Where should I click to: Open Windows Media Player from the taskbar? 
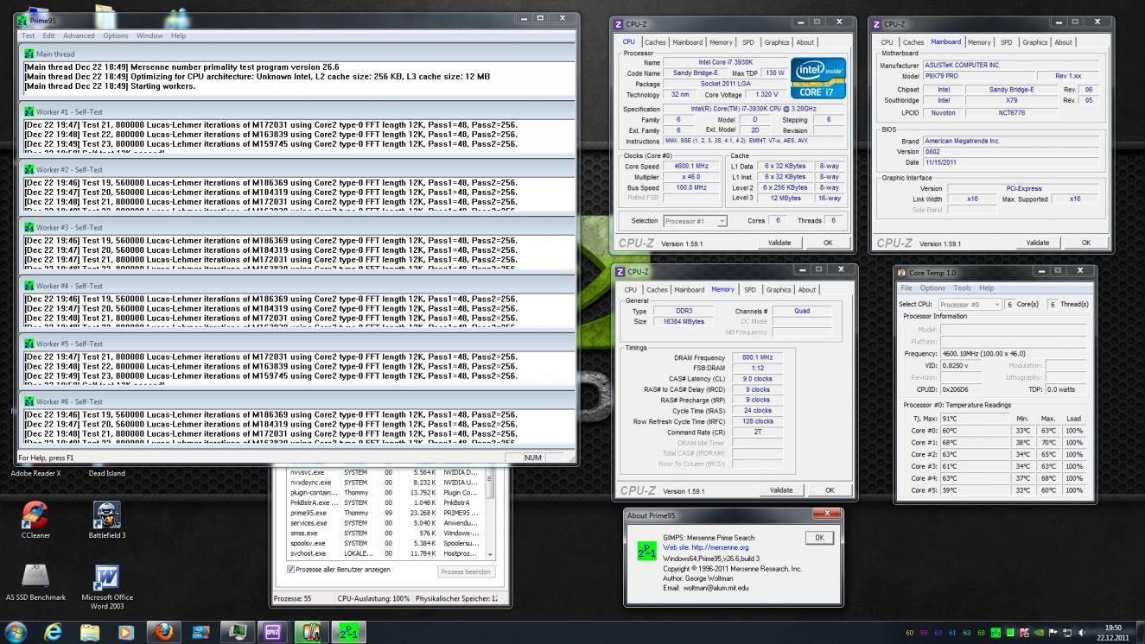coord(126,632)
